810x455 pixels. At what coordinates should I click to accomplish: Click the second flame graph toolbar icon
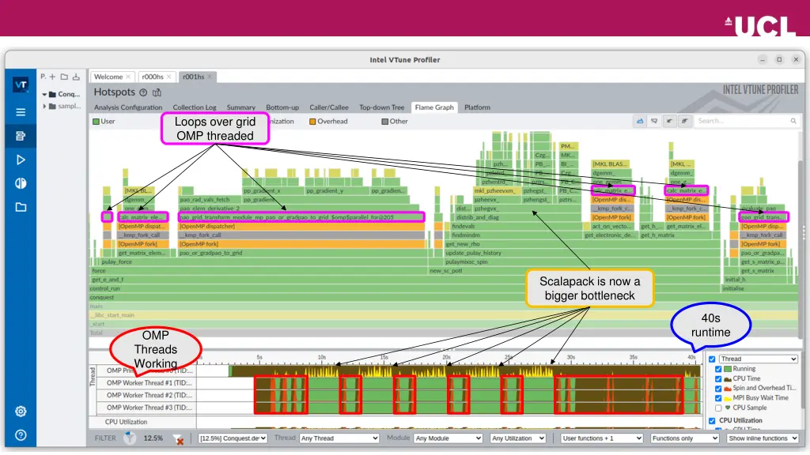654,121
